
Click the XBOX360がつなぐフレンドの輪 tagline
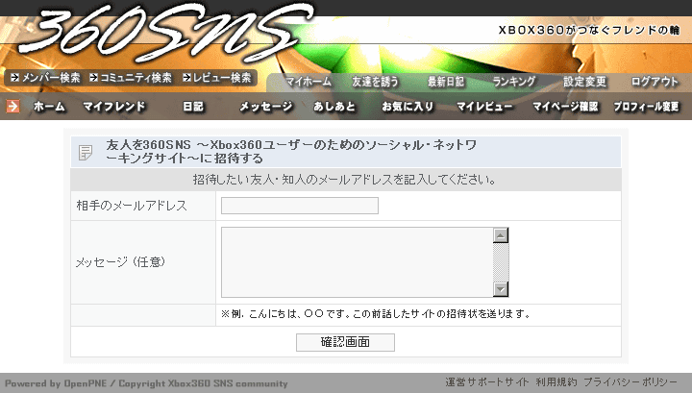click(x=589, y=30)
